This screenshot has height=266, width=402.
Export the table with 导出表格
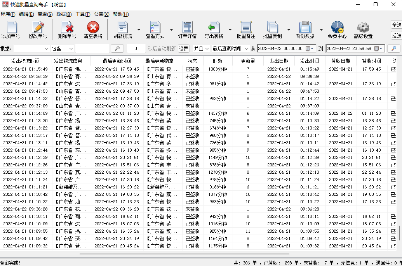click(214, 30)
